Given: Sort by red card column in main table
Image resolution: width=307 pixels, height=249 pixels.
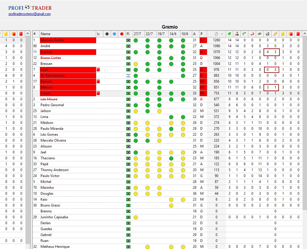Looking at the screenshot, I should coord(298,34).
